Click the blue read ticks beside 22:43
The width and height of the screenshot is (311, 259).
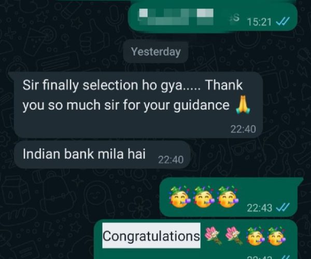[283, 207]
